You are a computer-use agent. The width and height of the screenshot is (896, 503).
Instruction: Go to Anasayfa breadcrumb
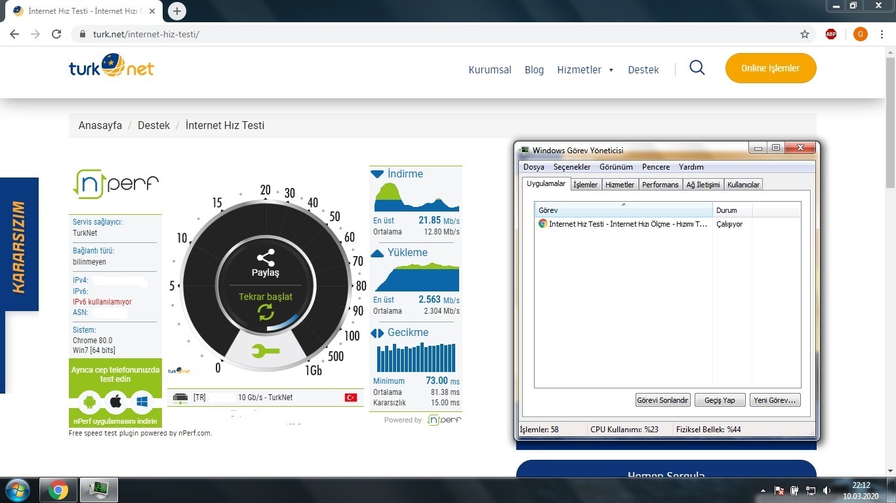tap(100, 125)
